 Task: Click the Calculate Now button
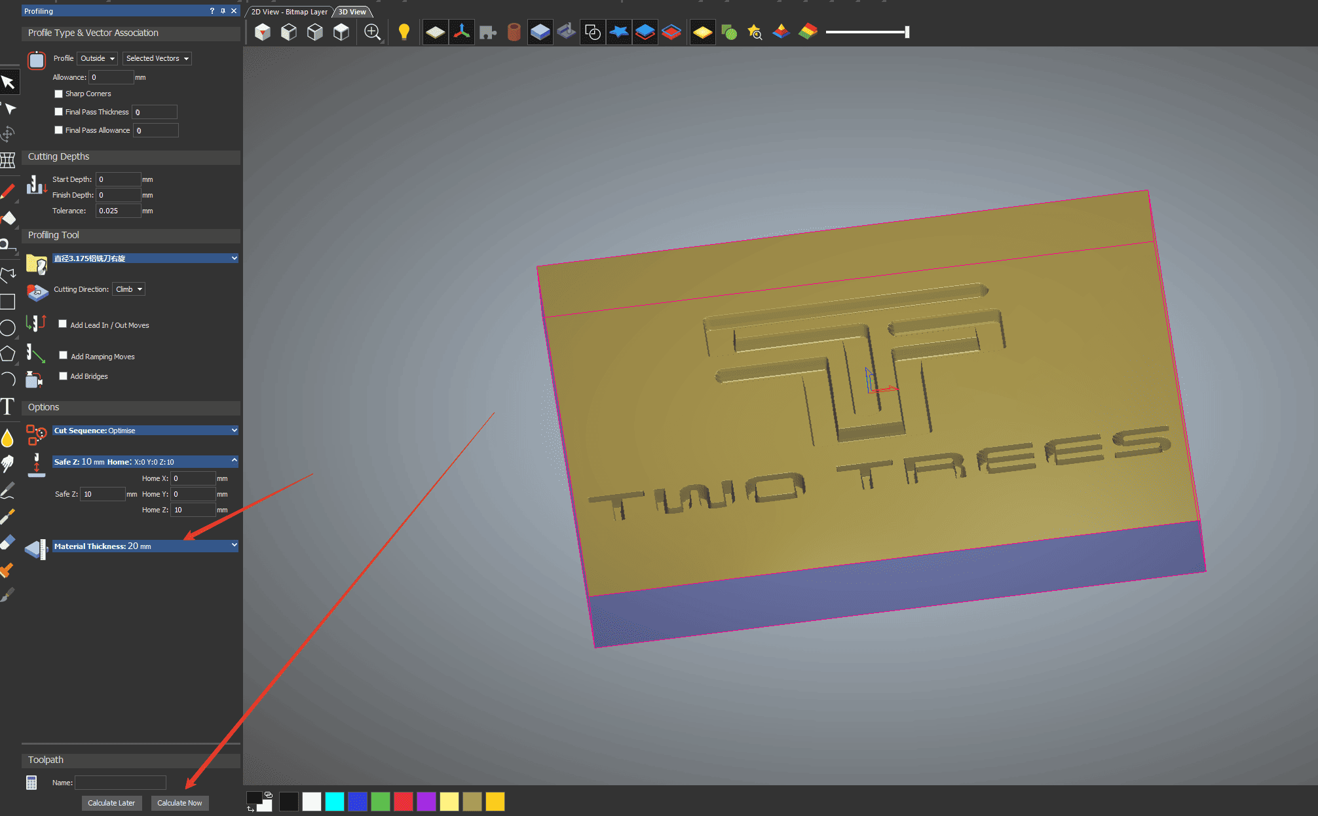pos(179,803)
